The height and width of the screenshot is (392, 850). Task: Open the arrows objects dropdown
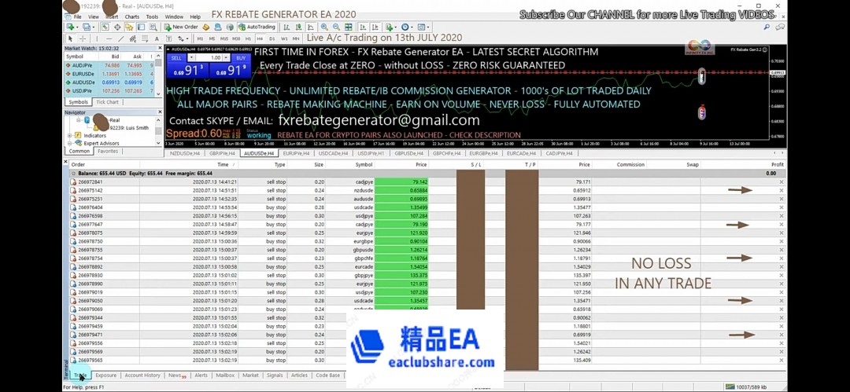pos(183,38)
